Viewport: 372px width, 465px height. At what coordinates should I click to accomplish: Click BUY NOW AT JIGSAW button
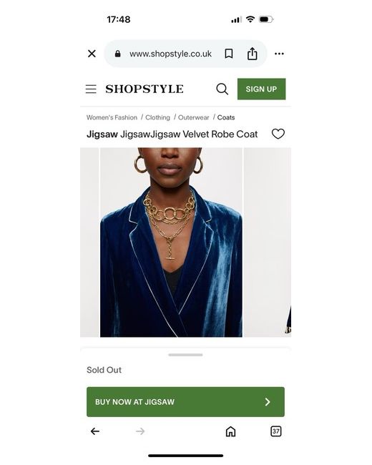click(185, 402)
